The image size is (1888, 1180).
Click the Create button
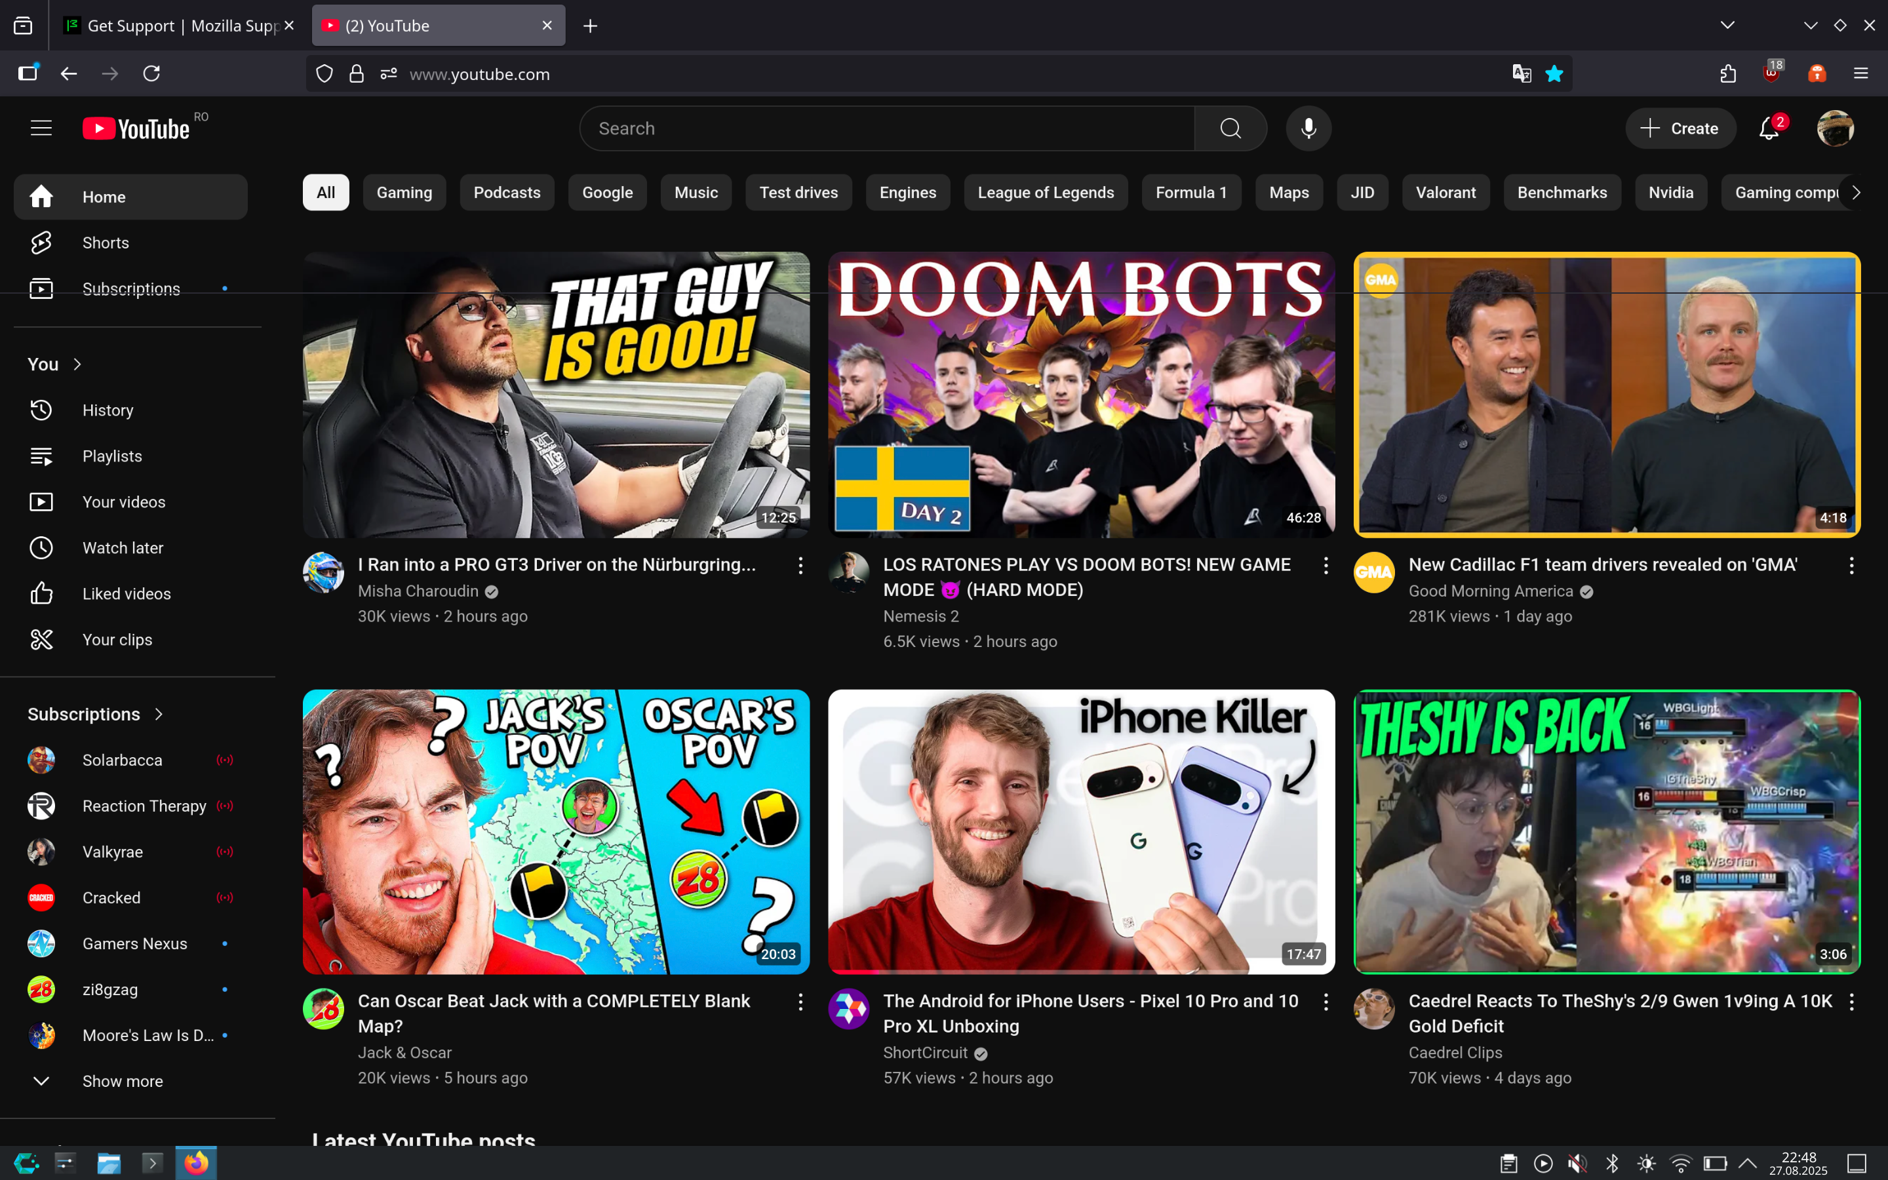tap(1680, 128)
